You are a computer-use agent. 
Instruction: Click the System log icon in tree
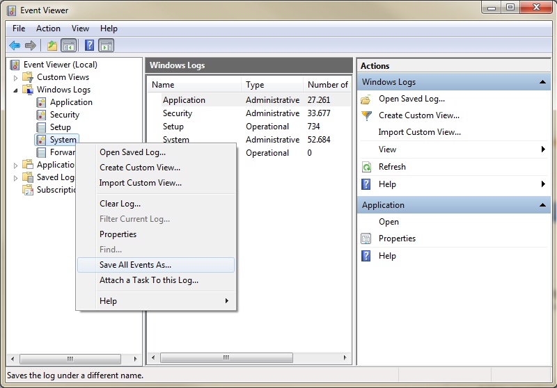point(41,140)
